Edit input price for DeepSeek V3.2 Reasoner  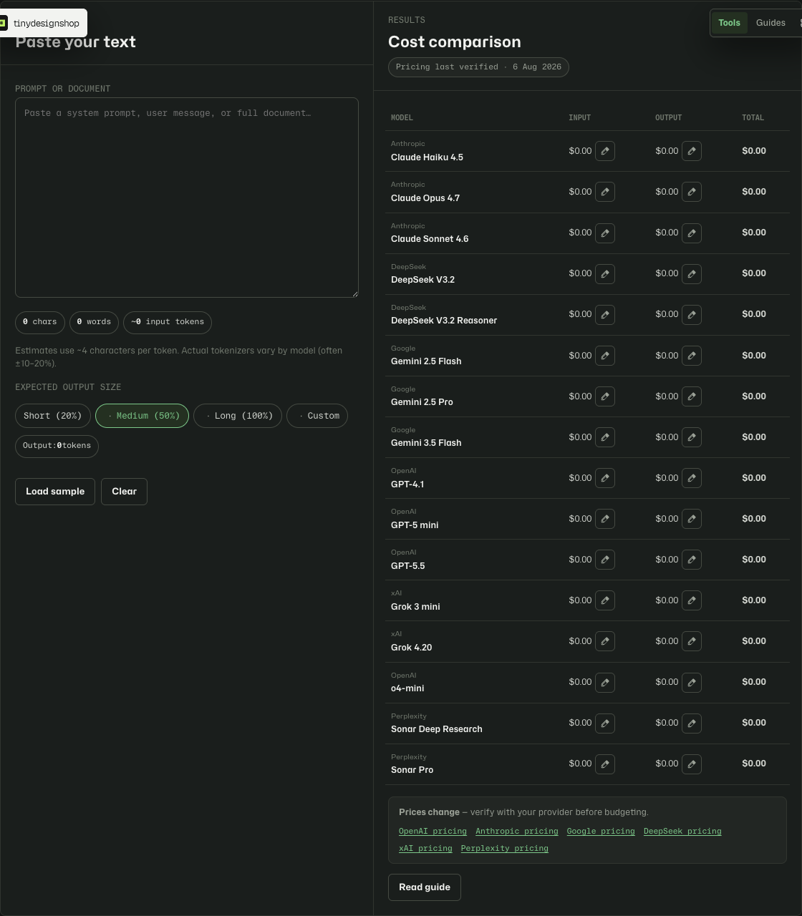point(605,314)
